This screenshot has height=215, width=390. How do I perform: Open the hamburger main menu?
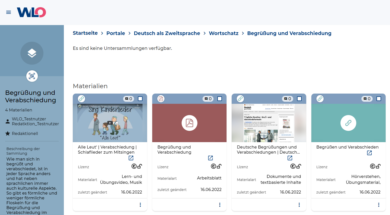coord(8,12)
